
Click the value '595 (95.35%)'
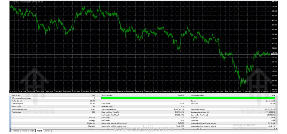pyautogui.click(x=180, y=115)
